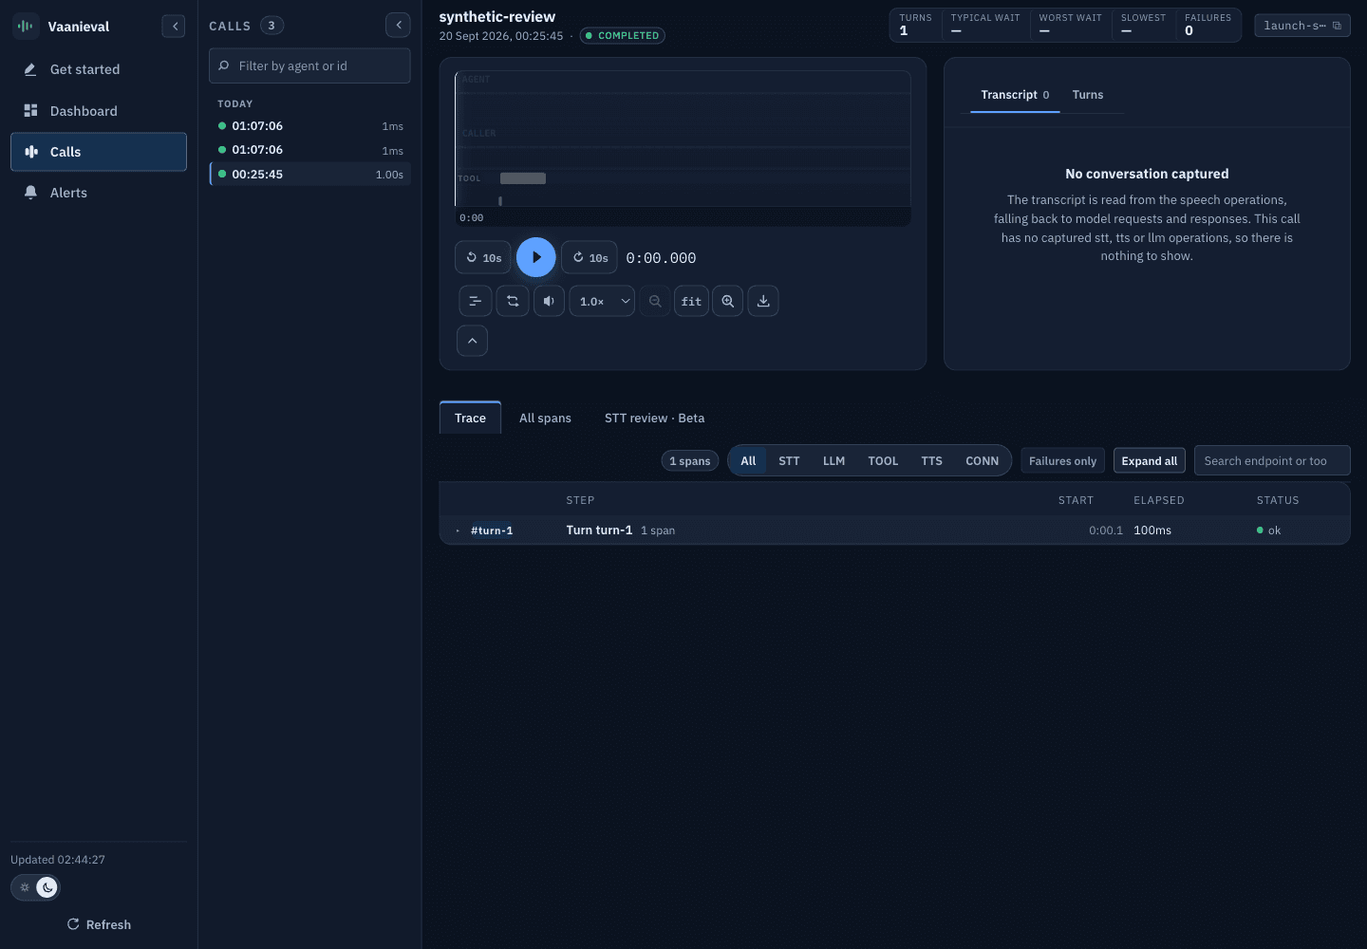Collapse the player controls with the up chevron
This screenshot has height=949, width=1367.
[472, 341]
